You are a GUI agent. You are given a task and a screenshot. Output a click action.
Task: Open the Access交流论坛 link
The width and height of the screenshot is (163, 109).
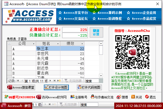coord(73,19)
